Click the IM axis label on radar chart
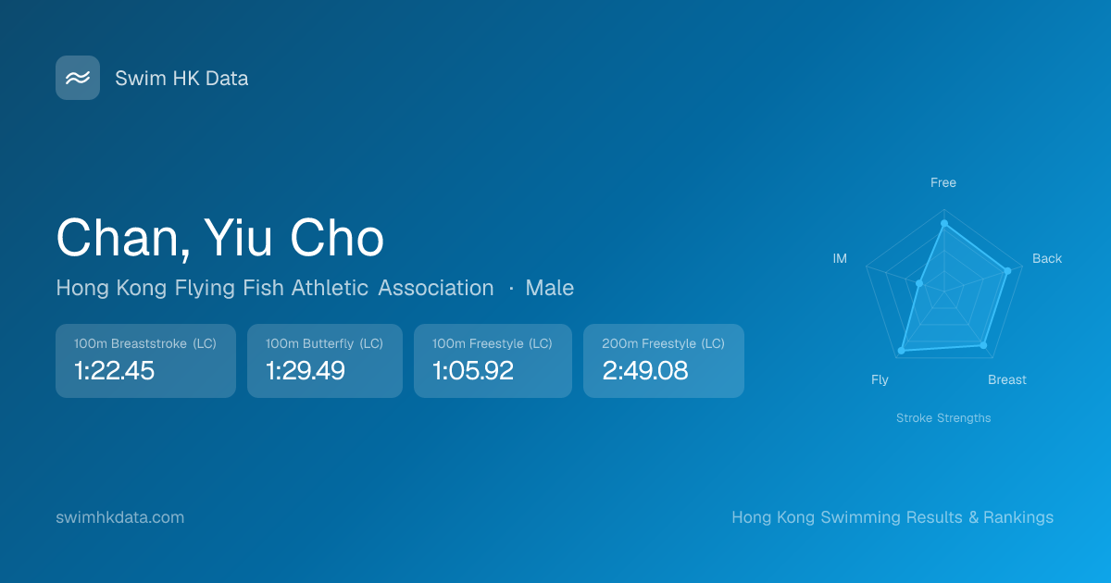The width and height of the screenshot is (1111, 583). pyautogui.click(x=840, y=258)
